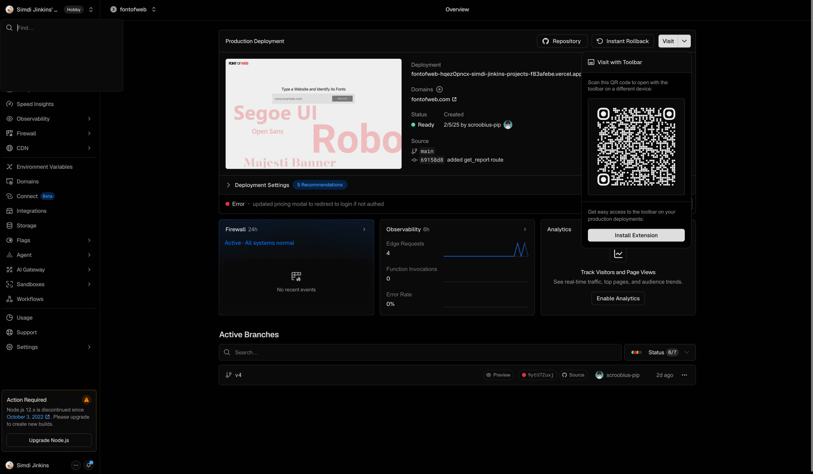Expand Observability submenu chevron

(x=89, y=119)
